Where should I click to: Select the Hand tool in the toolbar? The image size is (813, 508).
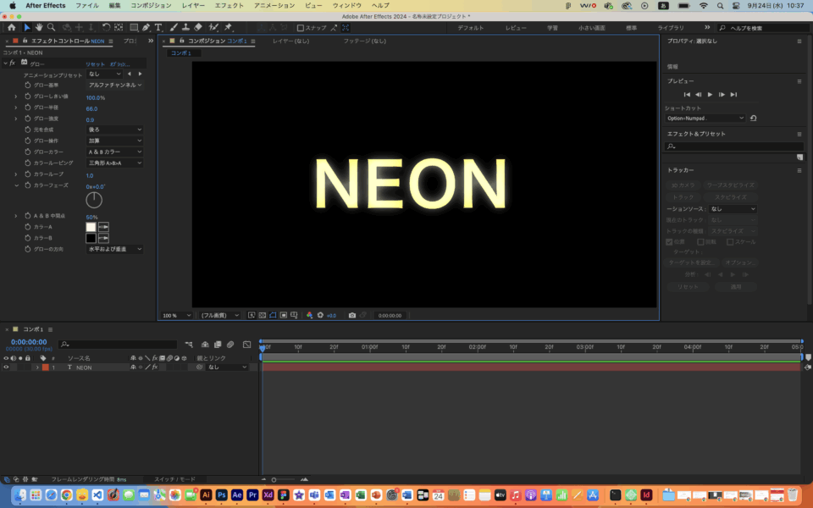click(39, 27)
